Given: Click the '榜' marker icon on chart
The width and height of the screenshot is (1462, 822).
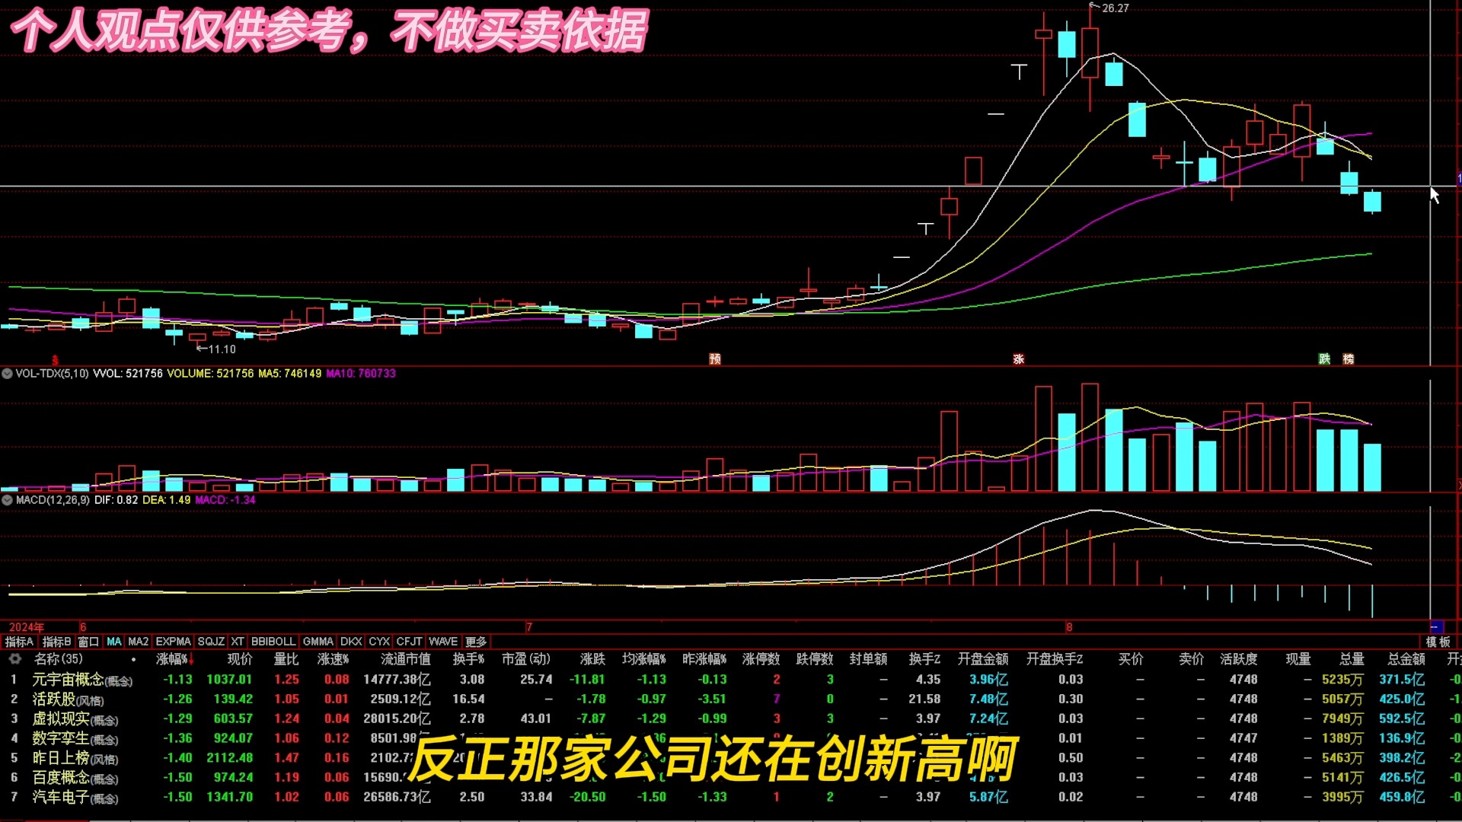Looking at the screenshot, I should pyautogui.click(x=1349, y=359).
